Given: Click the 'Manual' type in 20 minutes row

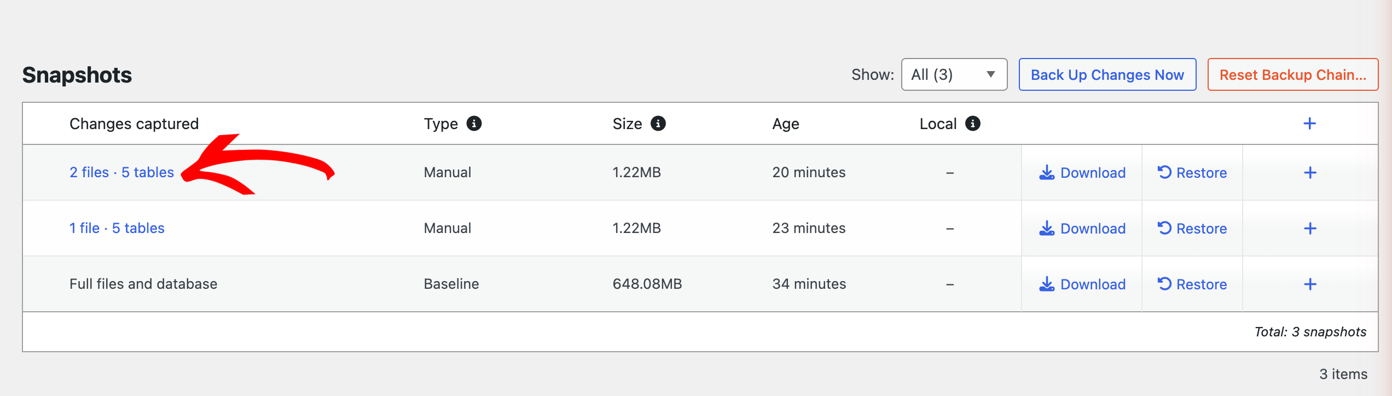Looking at the screenshot, I should tap(448, 172).
